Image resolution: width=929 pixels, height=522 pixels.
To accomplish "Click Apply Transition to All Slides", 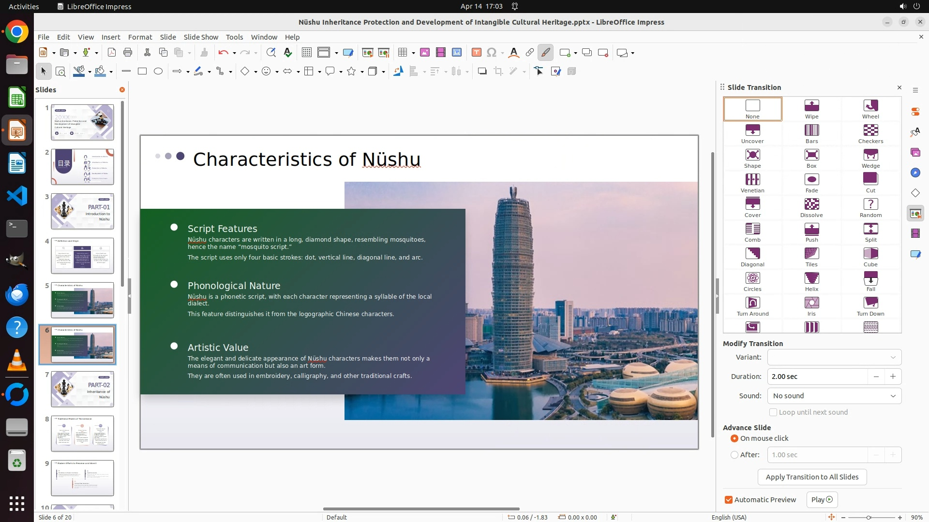I will coord(812,477).
